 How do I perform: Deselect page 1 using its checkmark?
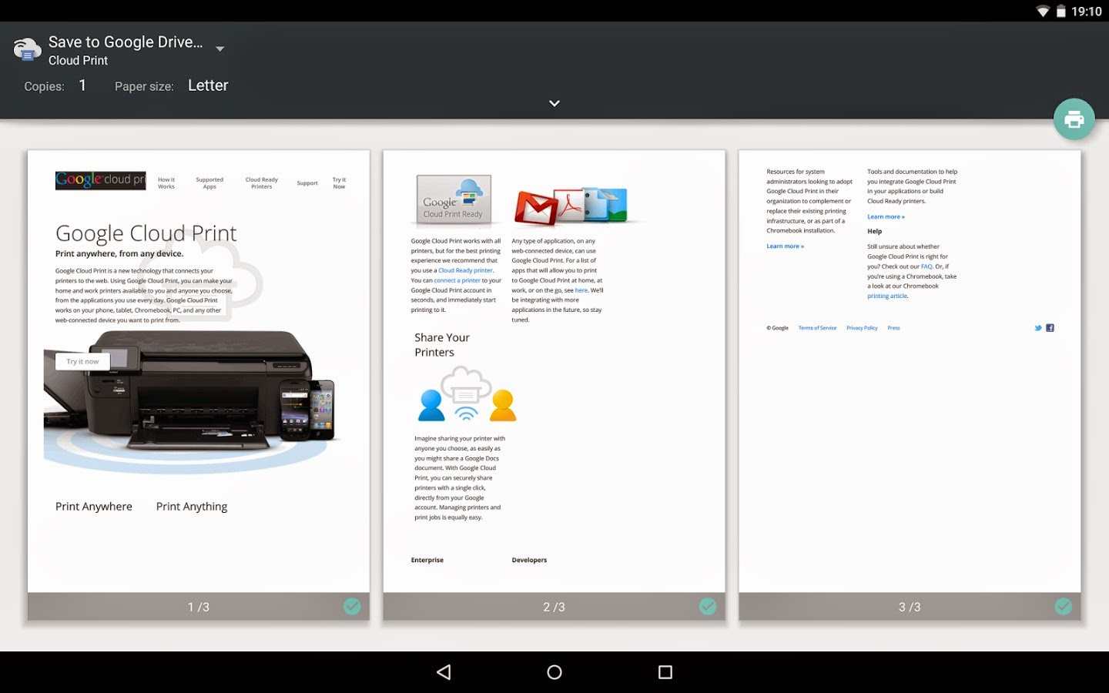coord(352,607)
